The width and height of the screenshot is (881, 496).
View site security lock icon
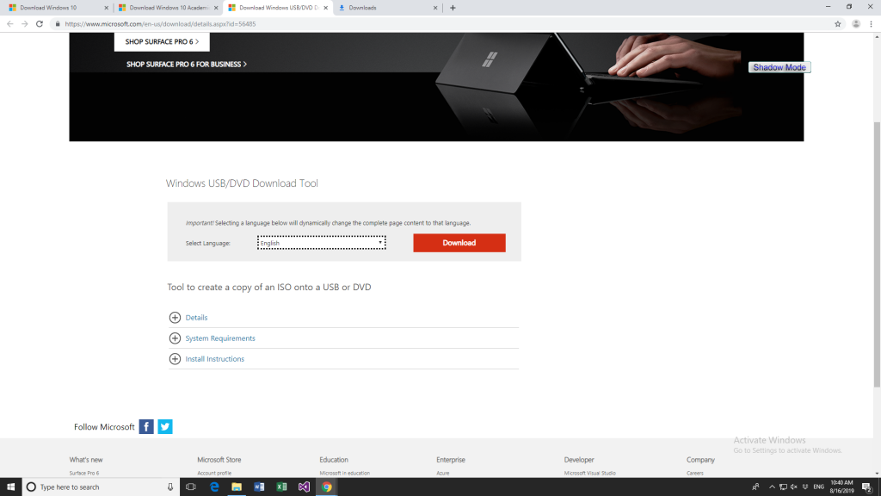pyautogui.click(x=58, y=23)
